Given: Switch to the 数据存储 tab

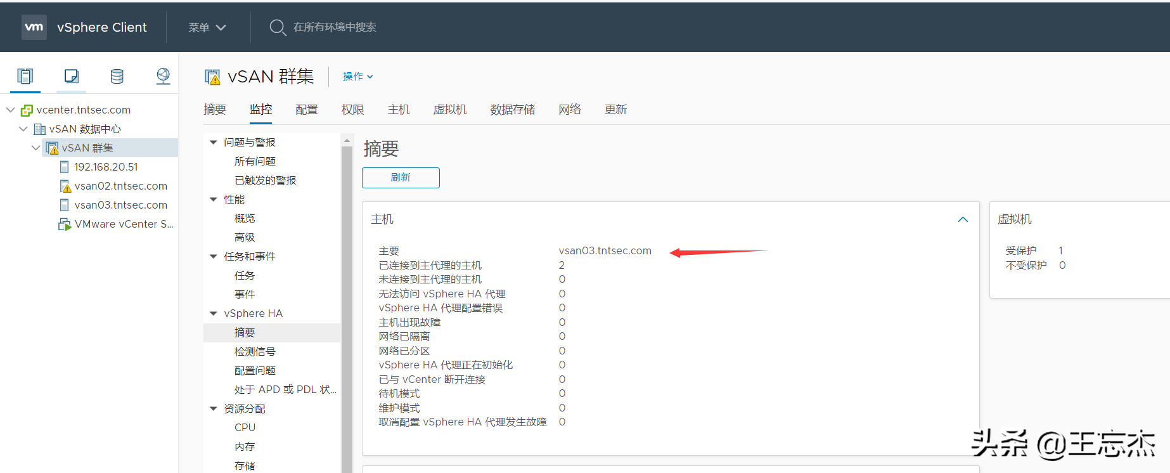Looking at the screenshot, I should (x=513, y=110).
